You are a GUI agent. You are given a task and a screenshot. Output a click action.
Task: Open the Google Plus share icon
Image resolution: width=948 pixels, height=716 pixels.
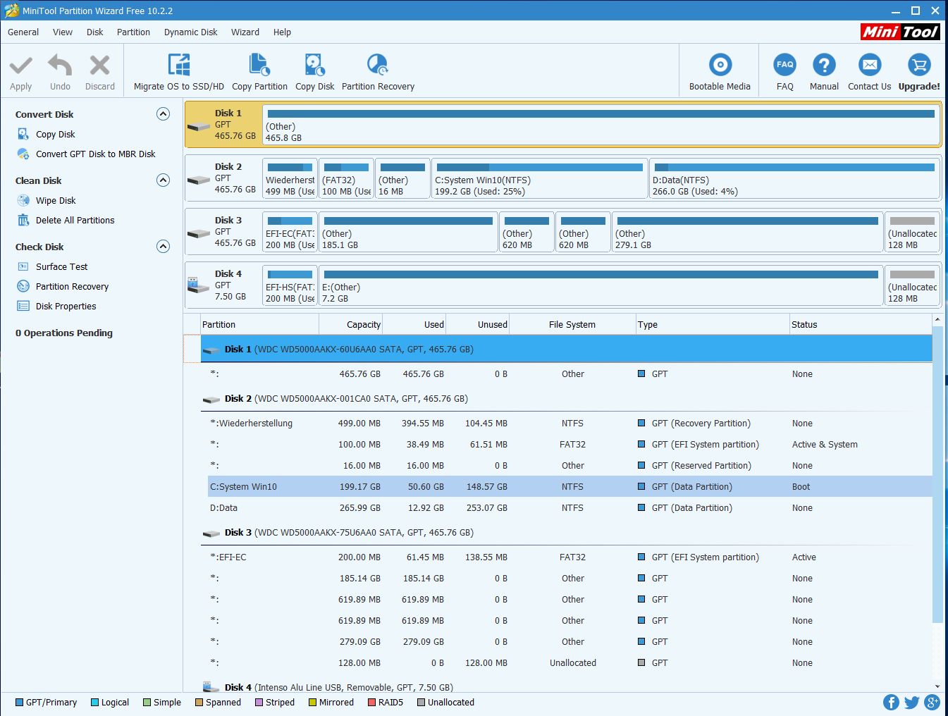(x=932, y=703)
